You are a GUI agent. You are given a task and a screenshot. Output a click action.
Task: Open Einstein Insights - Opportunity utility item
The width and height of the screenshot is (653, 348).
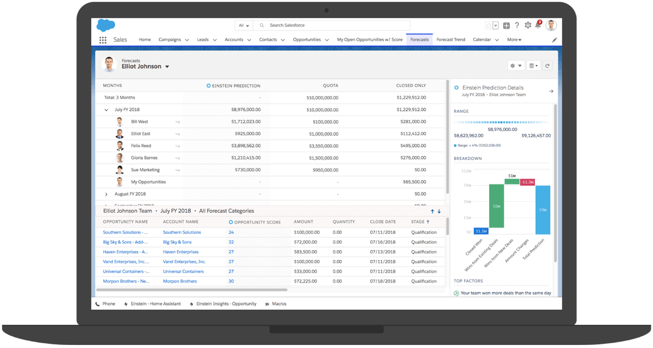[x=226, y=304]
